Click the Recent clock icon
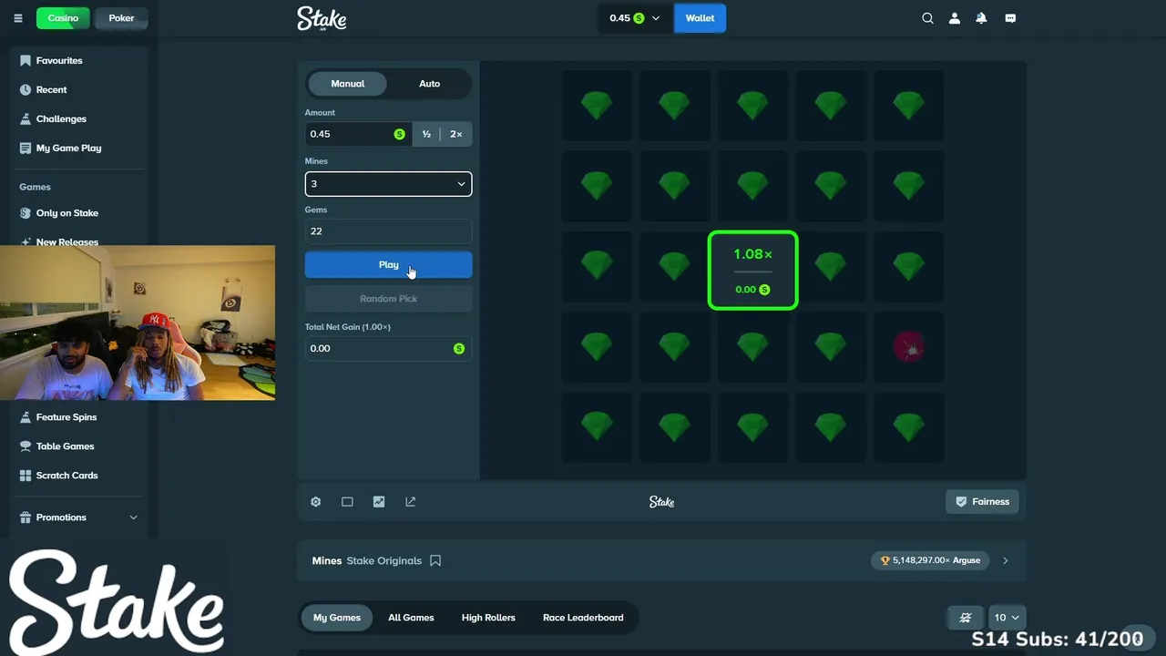This screenshot has height=656, width=1166. click(26, 89)
